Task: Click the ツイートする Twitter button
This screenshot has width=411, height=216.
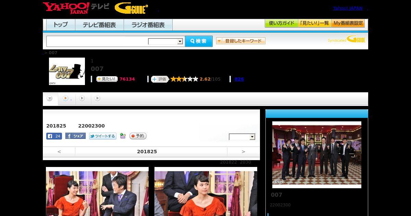Action: [103, 136]
